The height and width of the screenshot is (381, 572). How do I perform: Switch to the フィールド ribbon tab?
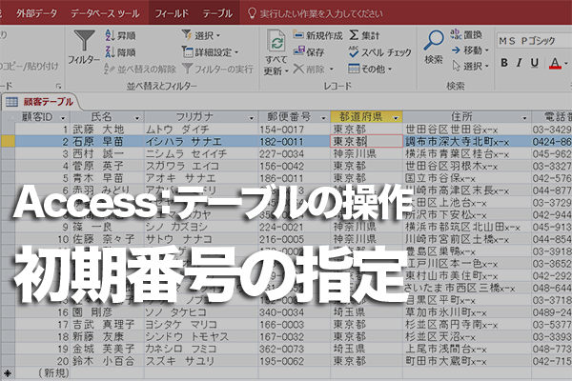click(172, 13)
